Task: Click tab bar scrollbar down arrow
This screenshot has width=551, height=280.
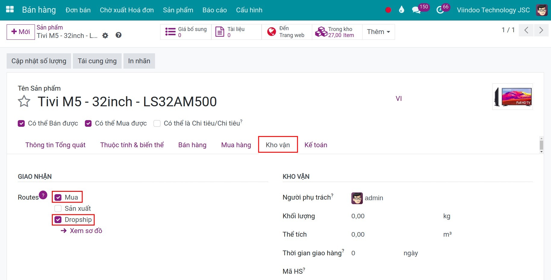Action: pos(541,152)
